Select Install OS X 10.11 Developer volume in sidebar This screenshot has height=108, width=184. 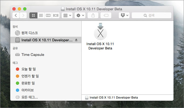[x=46, y=40]
